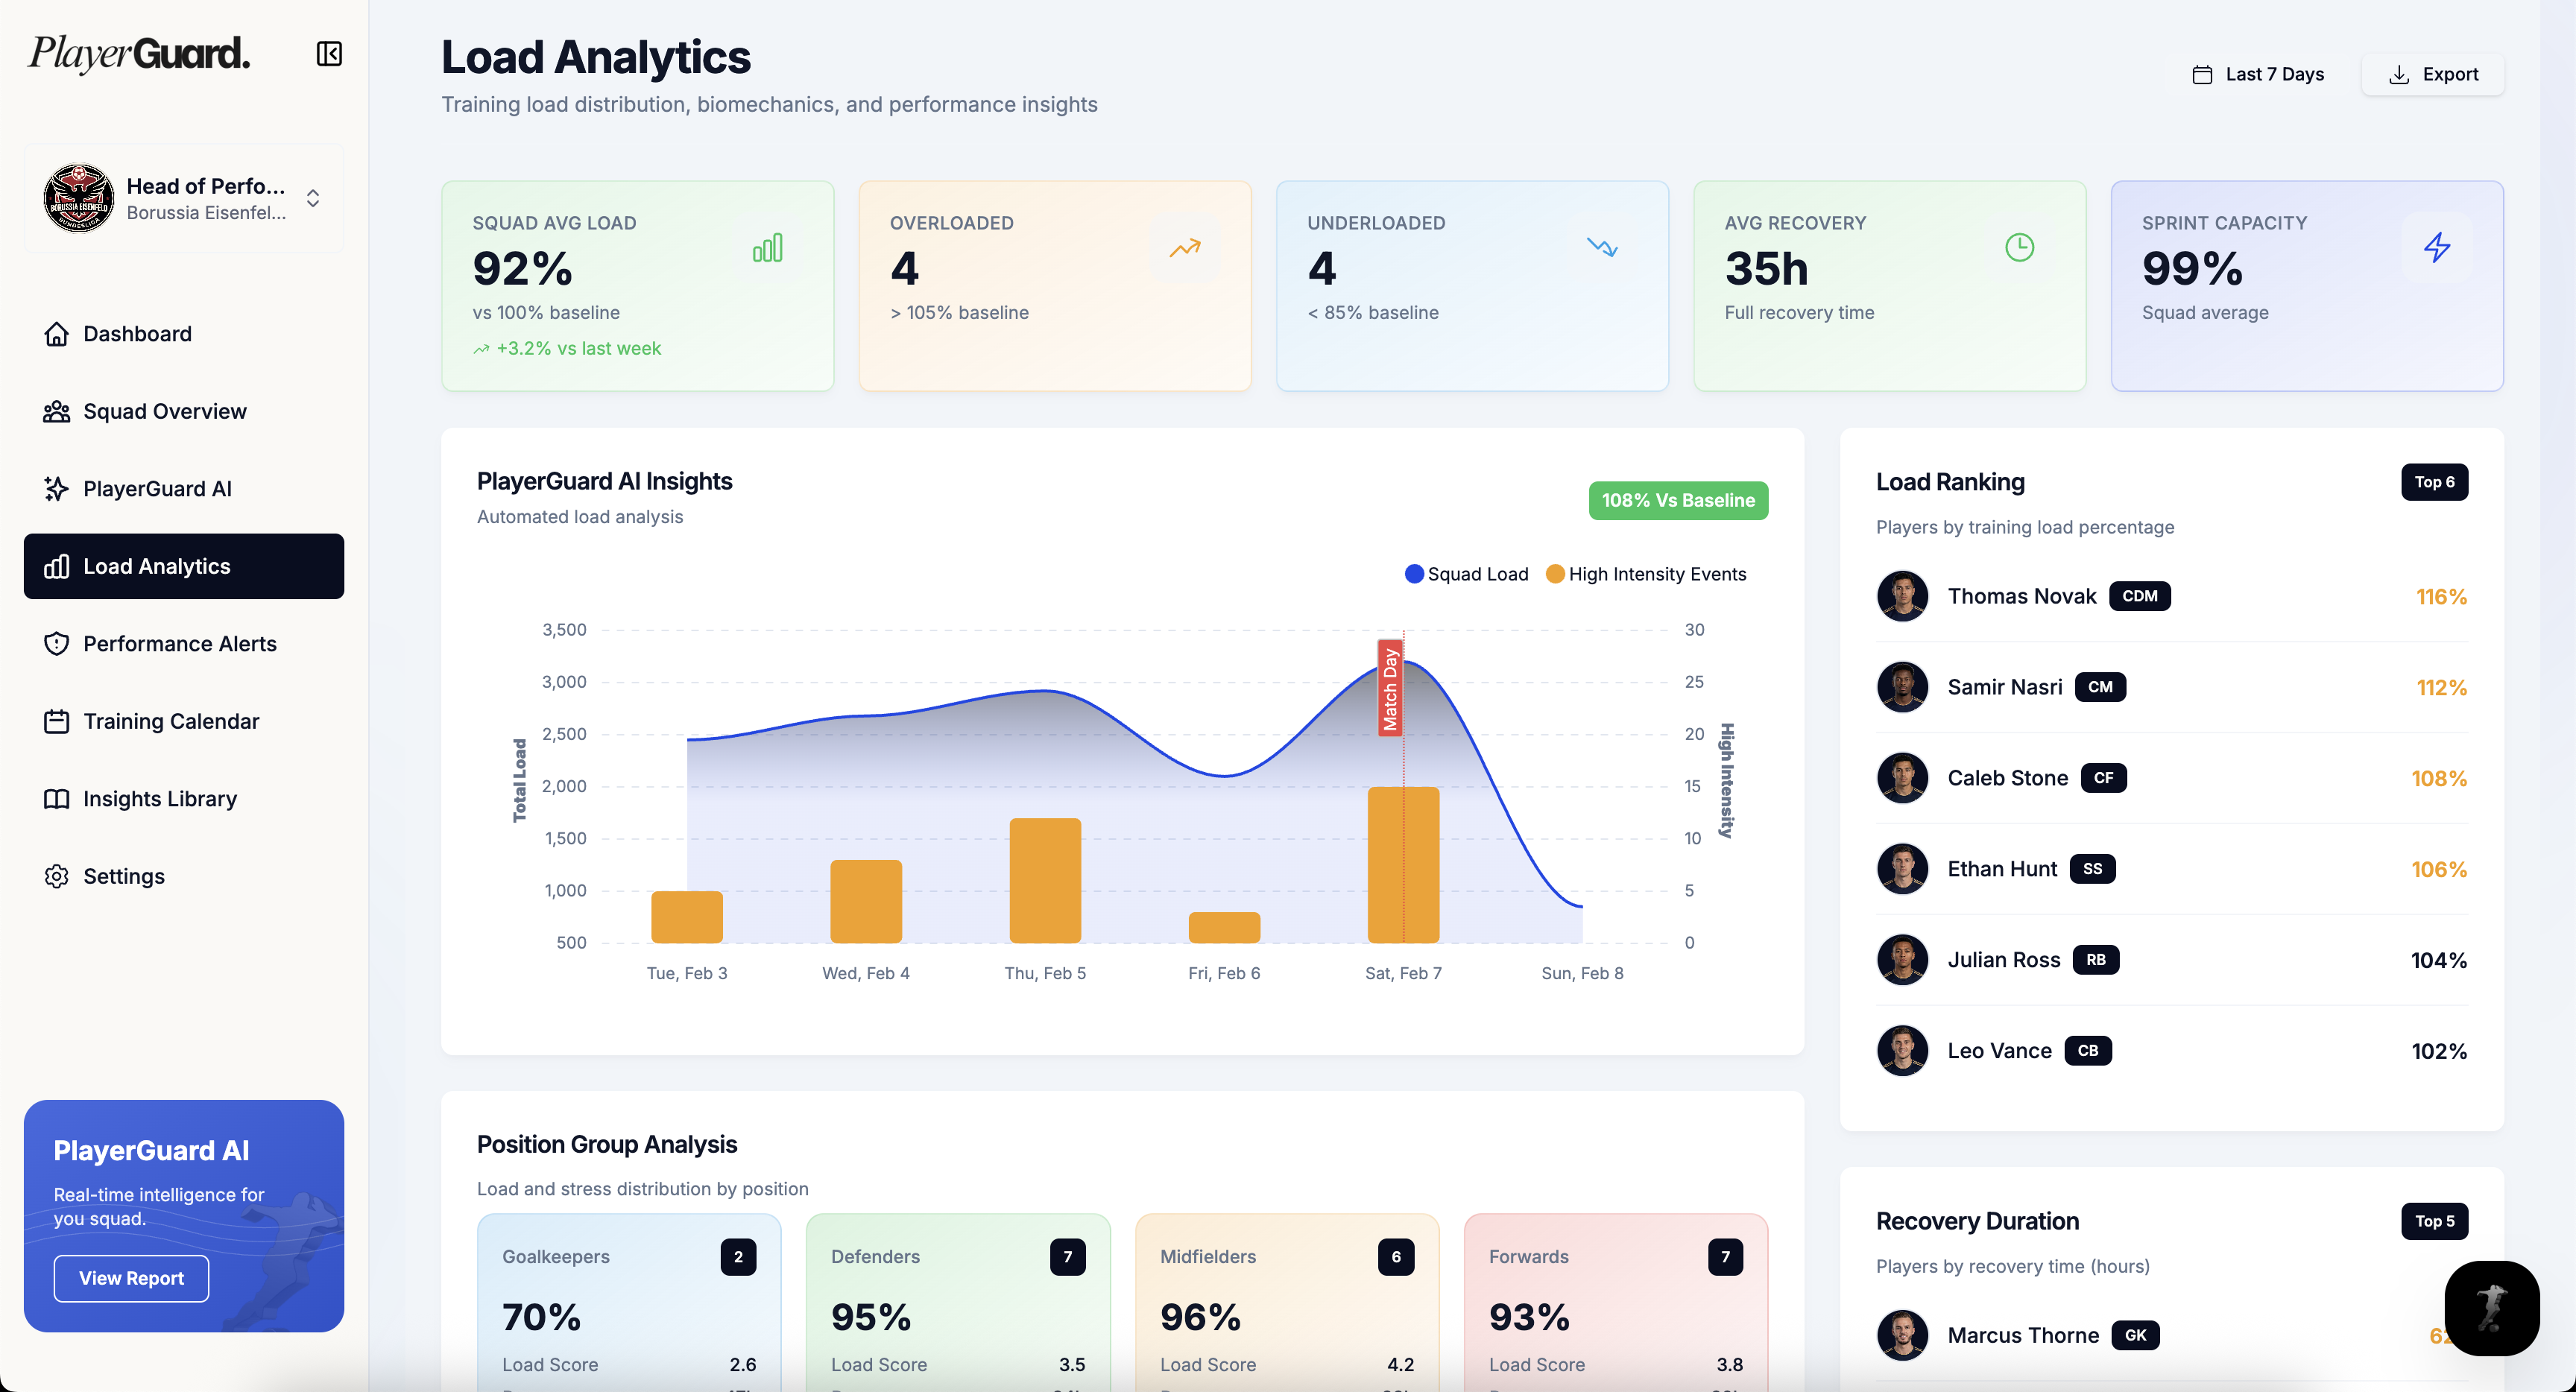Screen dimensions: 2576x1392
Task: Expand the Goalkeepers position group card
Action: [628, 1300]
